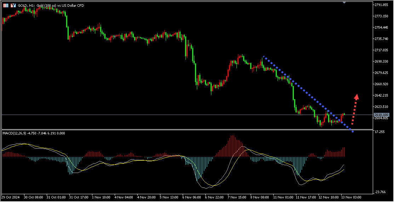Click the One Click Trading panel icon
Viewport: 394px width, 202px height.
(6, 6)
